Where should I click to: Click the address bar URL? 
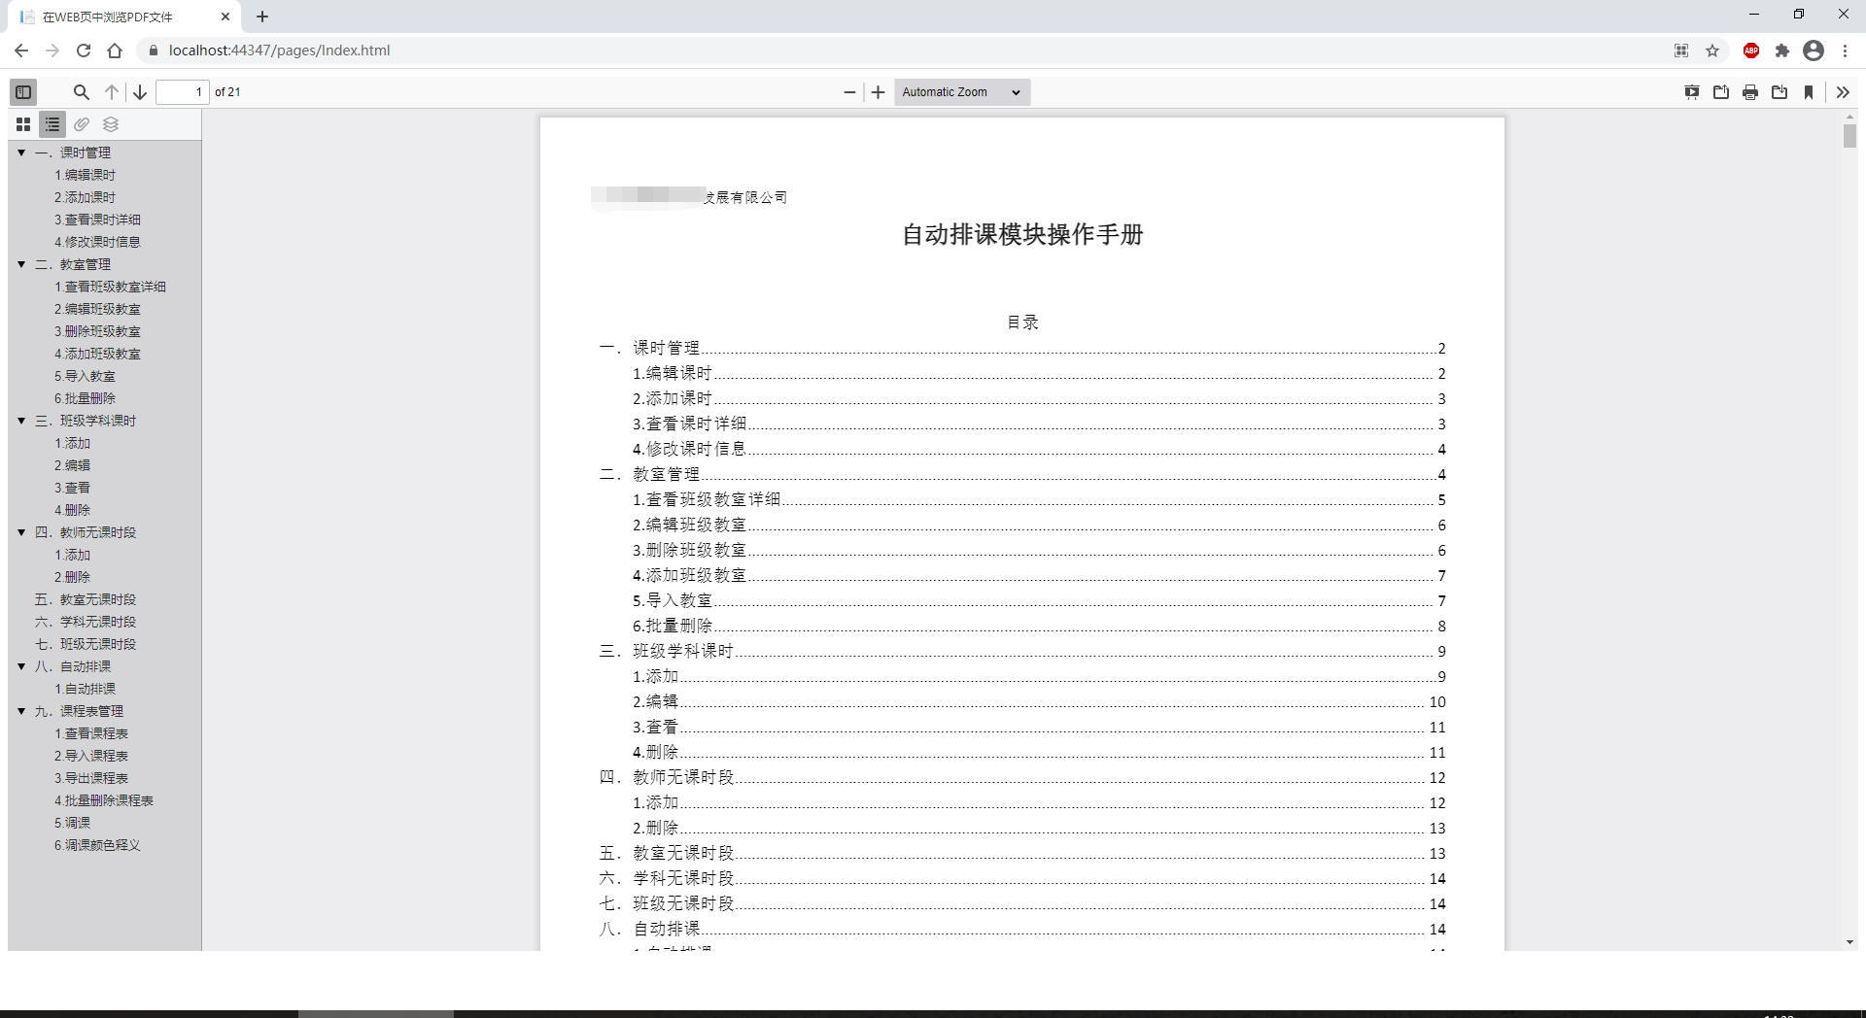[279, 51]
